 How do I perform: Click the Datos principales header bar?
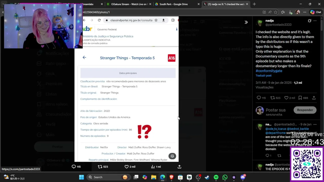(x=128, y=73)
